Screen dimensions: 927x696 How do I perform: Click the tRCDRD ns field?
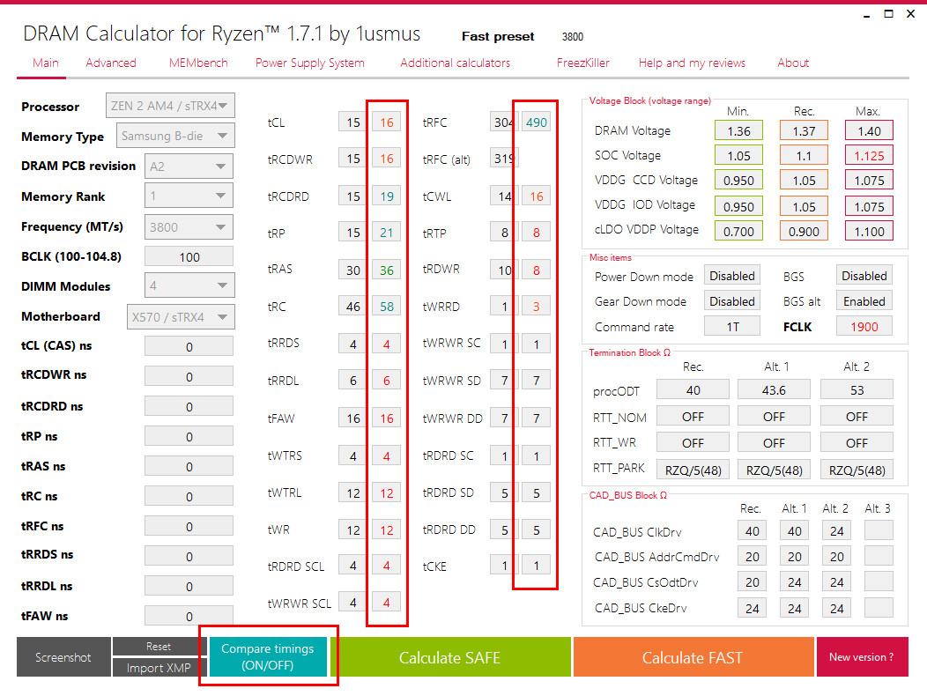[189, 407]
